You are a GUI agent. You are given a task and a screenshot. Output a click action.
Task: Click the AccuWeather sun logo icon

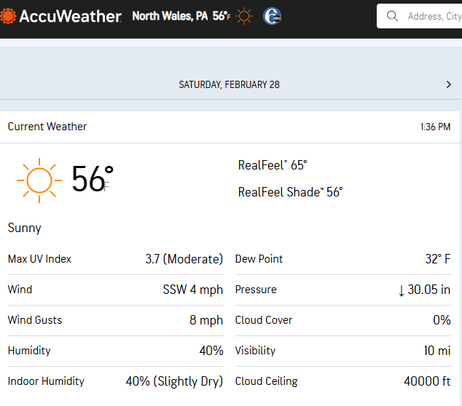(x=8, y=16)
